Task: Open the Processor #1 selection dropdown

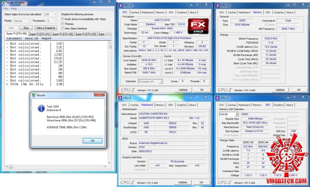Action: 150,81
